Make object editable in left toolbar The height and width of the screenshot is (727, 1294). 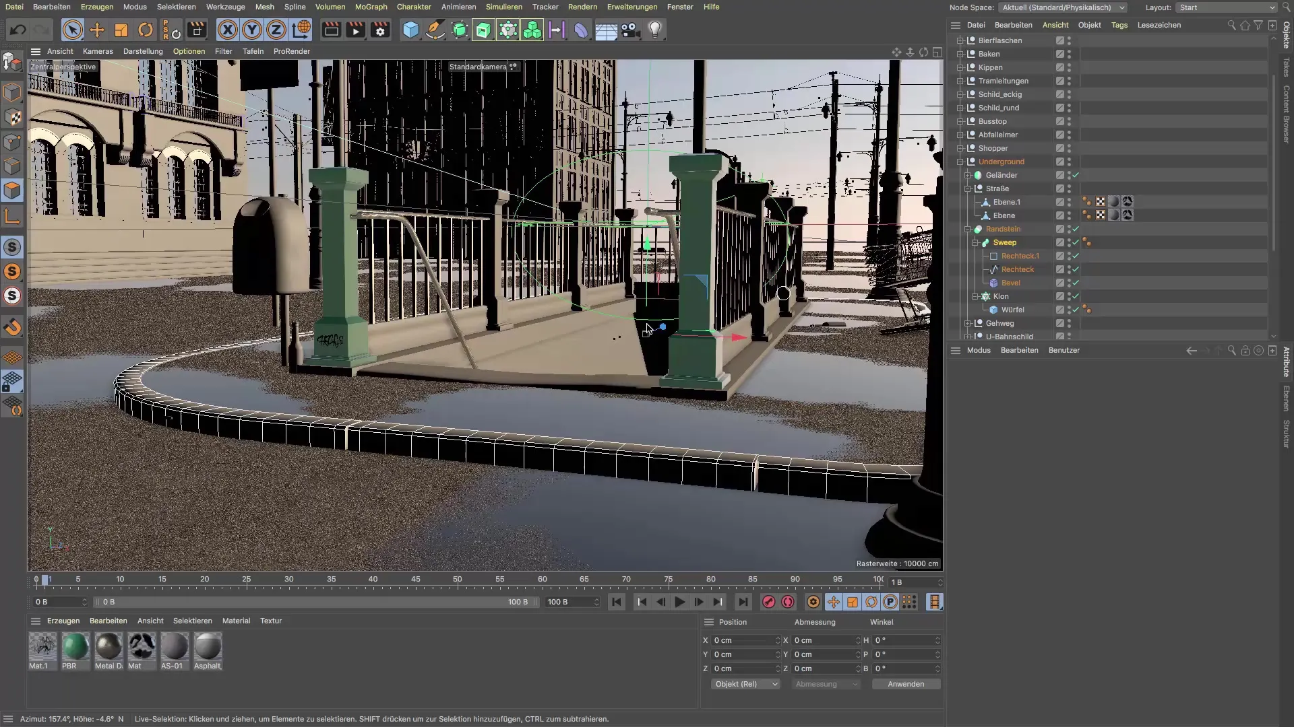pos(12,62)
